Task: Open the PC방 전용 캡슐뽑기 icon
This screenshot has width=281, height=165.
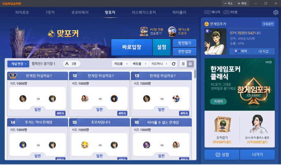Action: point(143,31)
